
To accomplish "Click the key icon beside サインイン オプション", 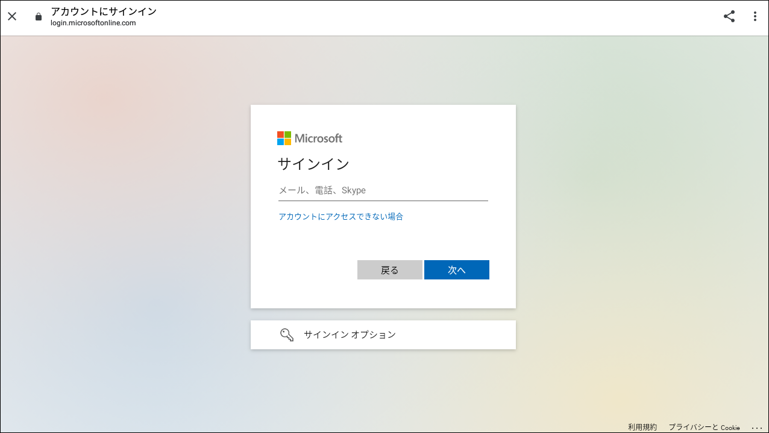I will tap(287, 335).
